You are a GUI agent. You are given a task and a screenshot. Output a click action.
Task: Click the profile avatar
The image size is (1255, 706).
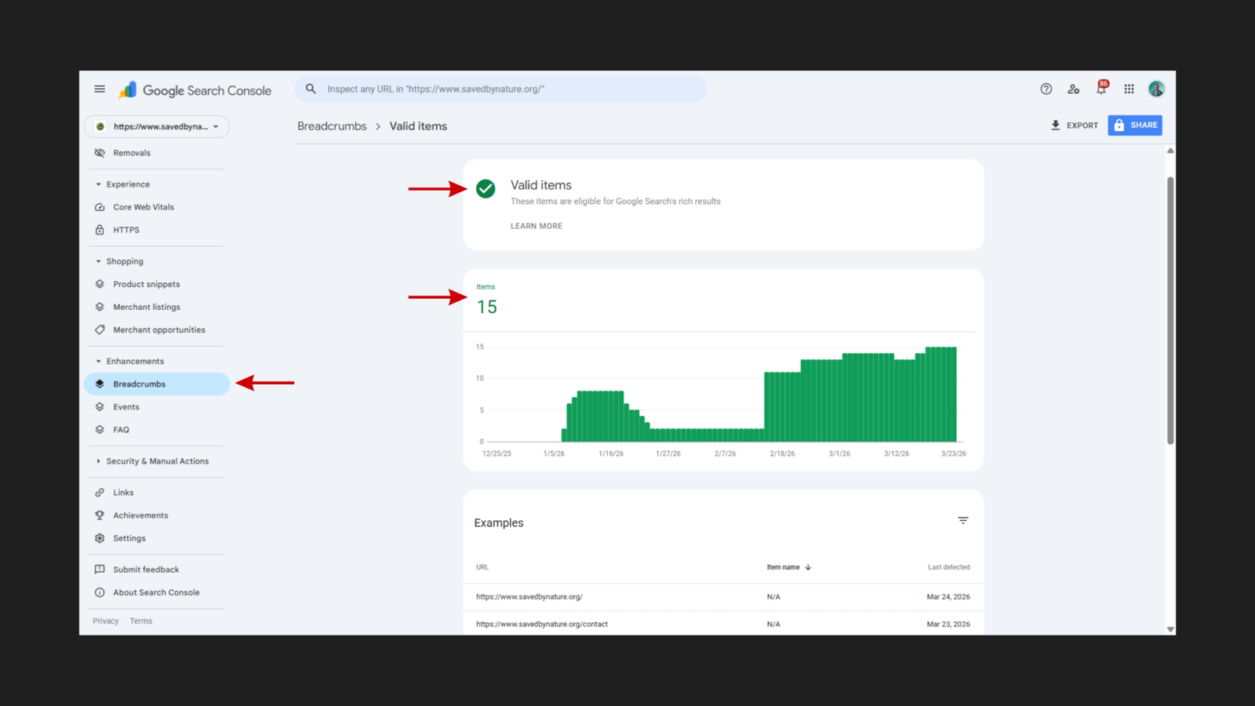coord(1156,89)
